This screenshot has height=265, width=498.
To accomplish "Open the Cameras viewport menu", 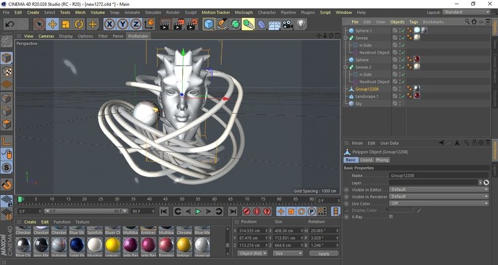I will [x=47, y=36].
